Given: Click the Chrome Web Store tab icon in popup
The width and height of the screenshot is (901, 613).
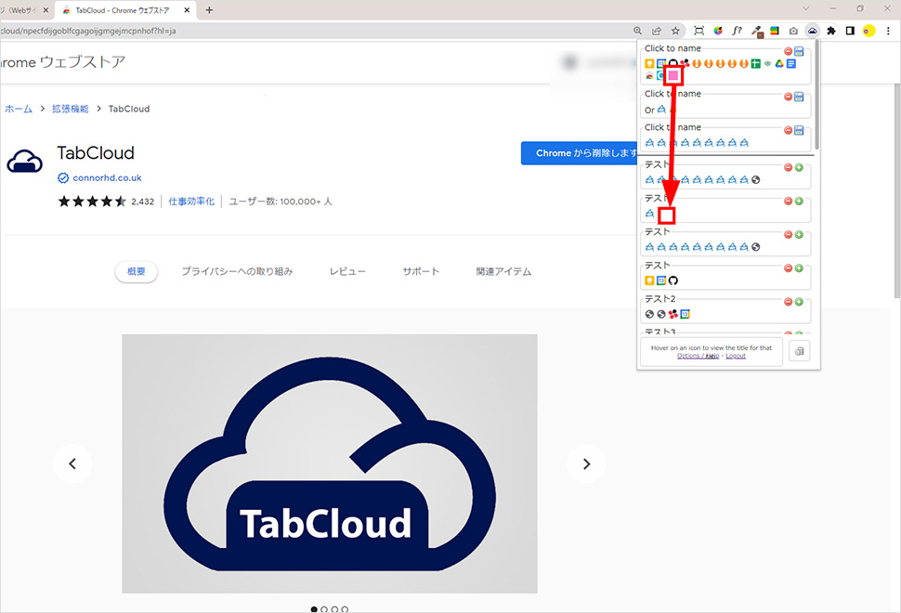Looking at the screenshot, I should [649, 75].
